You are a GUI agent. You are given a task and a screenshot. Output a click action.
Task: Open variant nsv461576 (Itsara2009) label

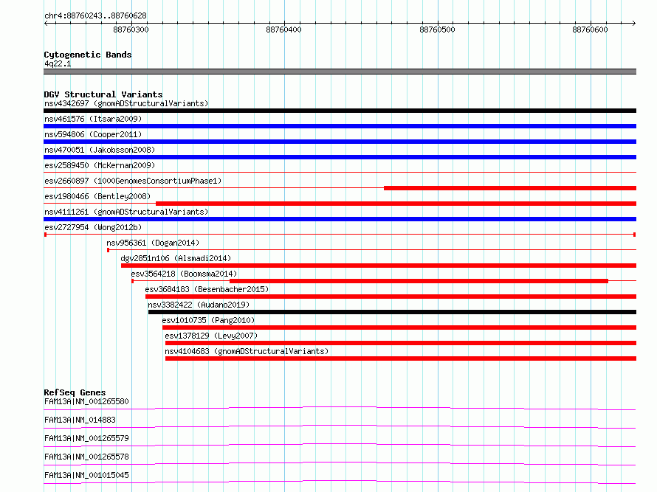(93, 119)
